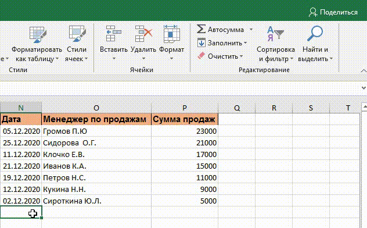Click the Clear eraser icon
Viewport: 367px width, 228px height.
click(x=201, y=56)
